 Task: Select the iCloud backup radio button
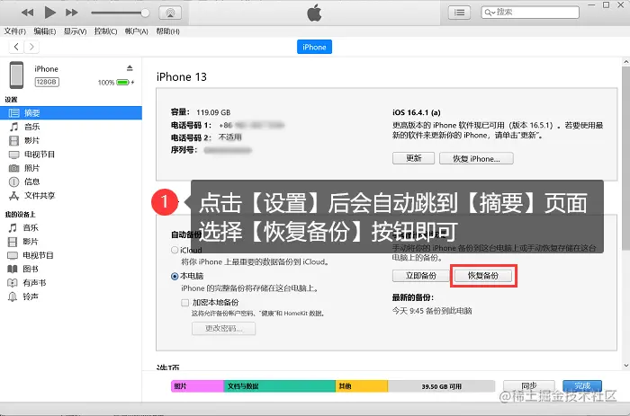point(175,250)
